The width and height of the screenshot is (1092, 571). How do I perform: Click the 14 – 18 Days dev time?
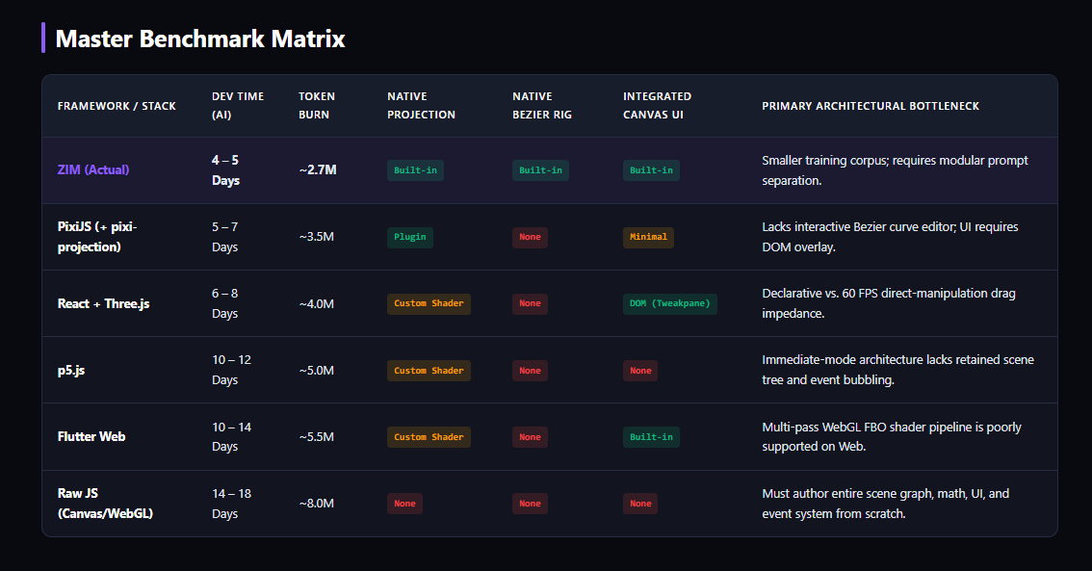[x=231, y=504]
